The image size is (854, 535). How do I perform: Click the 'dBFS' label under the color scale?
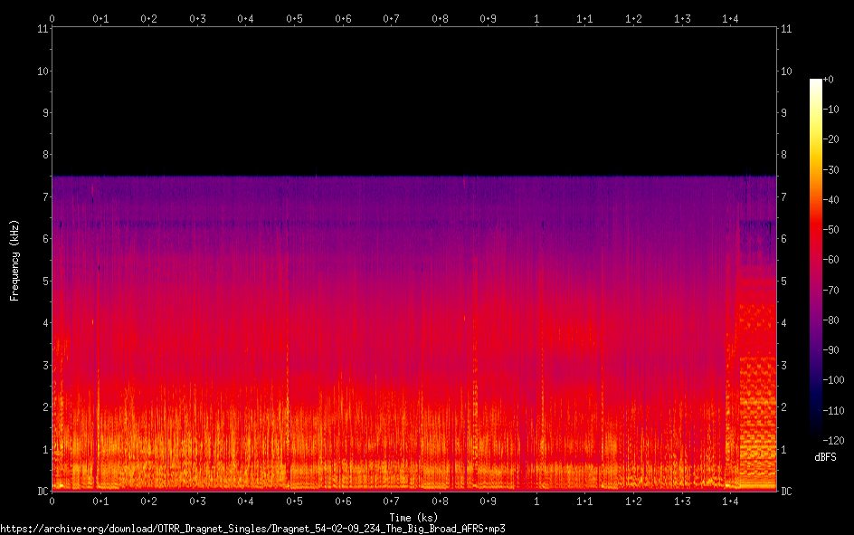(824, 457)
